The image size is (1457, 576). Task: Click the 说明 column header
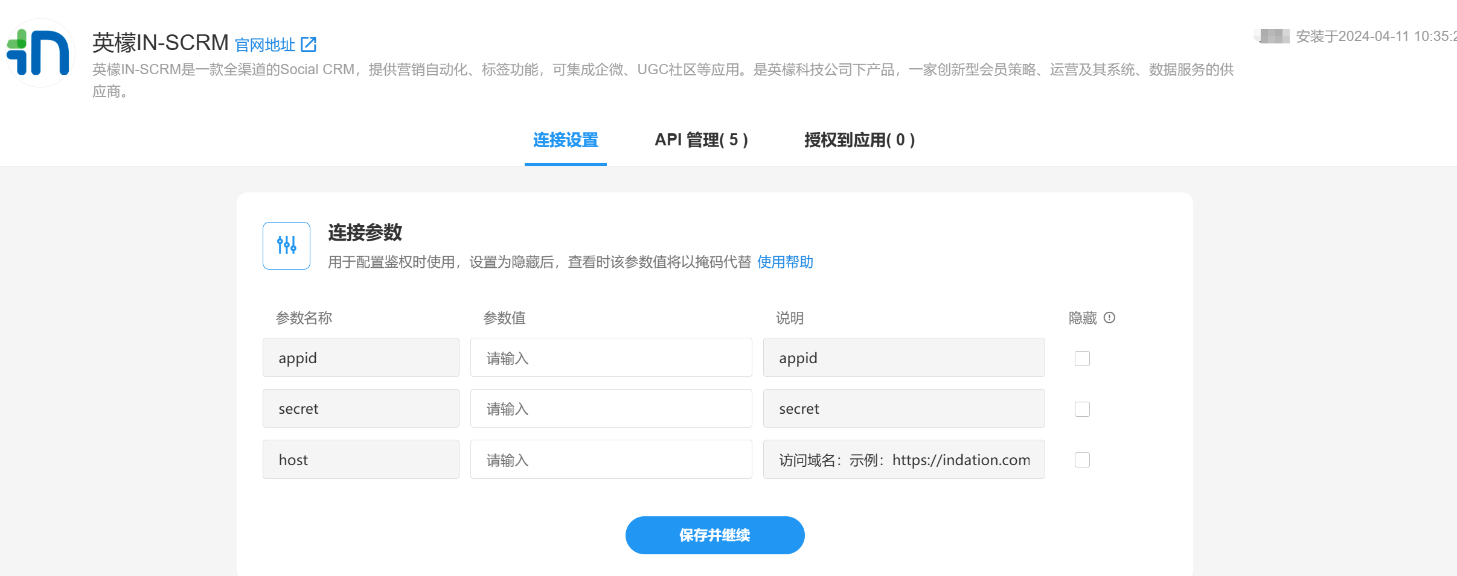pyautogui.click(x=789, y=318)
